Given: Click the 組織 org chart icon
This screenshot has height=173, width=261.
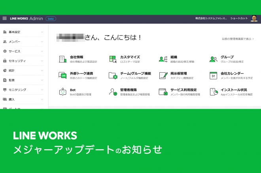Looking at the screenshot, I should [163, 59].
